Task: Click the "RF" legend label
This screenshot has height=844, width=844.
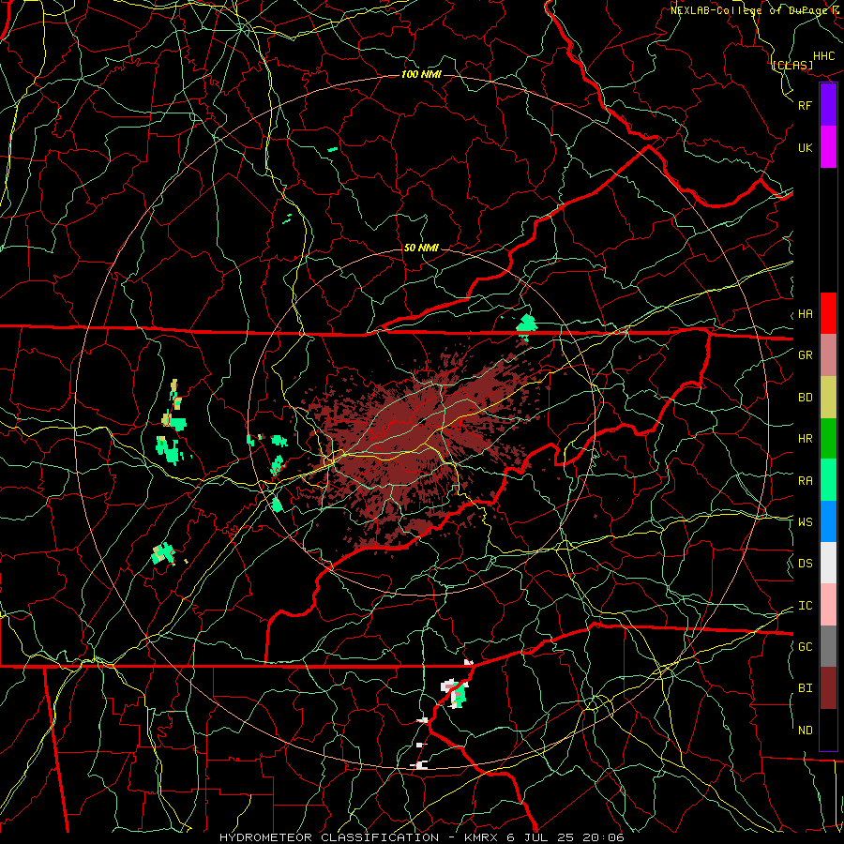Action: (805, 105)
